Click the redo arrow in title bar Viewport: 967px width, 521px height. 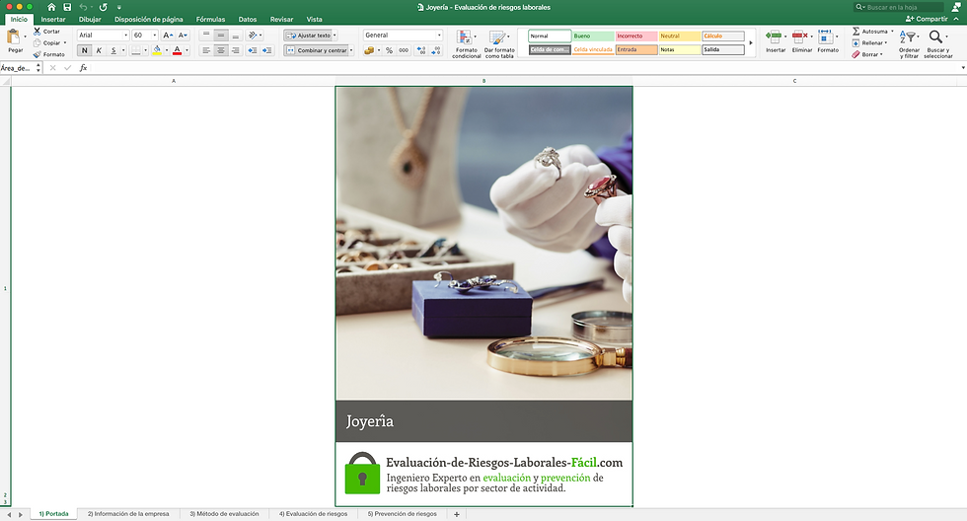tap(103, 7)
